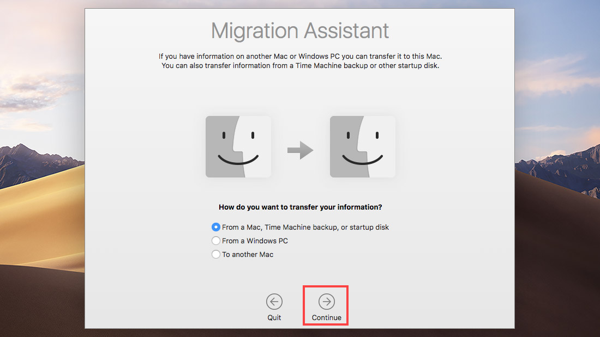Enable the 'To another Mac' radio button
This screenshot has width=600, height=337.
click(x=215, y=254)
